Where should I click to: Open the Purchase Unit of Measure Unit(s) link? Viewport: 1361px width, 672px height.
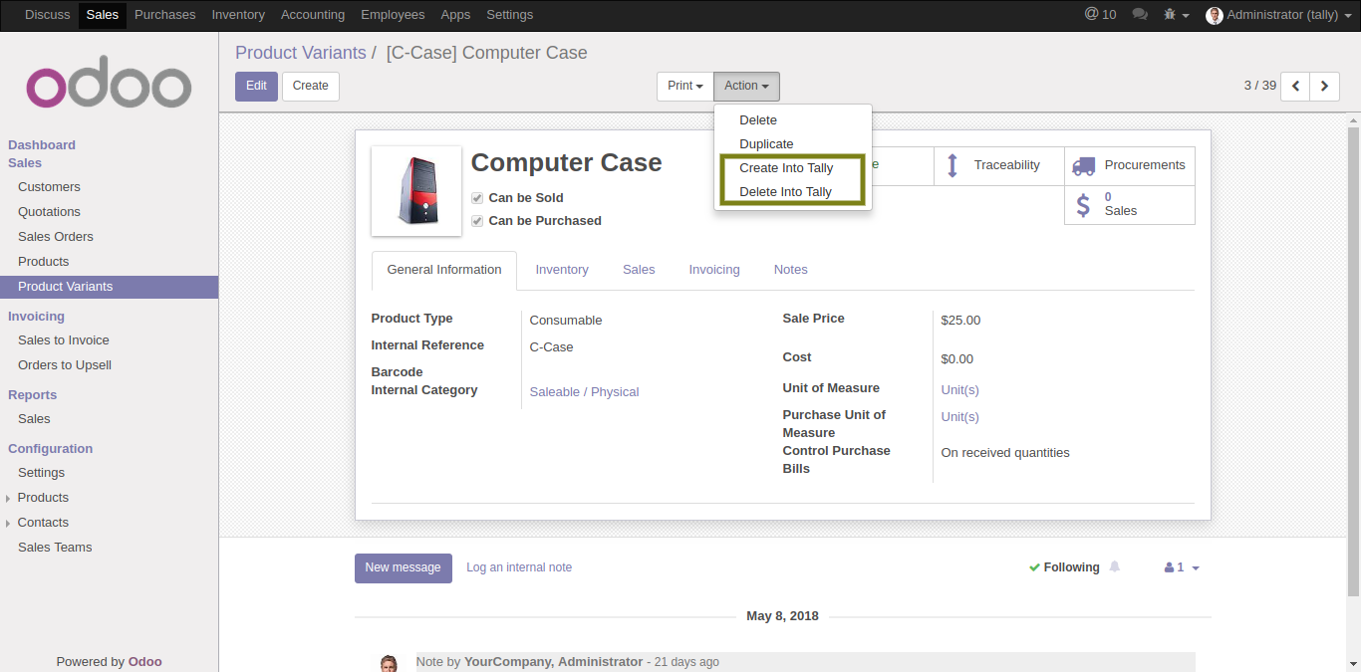click(x=960, y=417)
